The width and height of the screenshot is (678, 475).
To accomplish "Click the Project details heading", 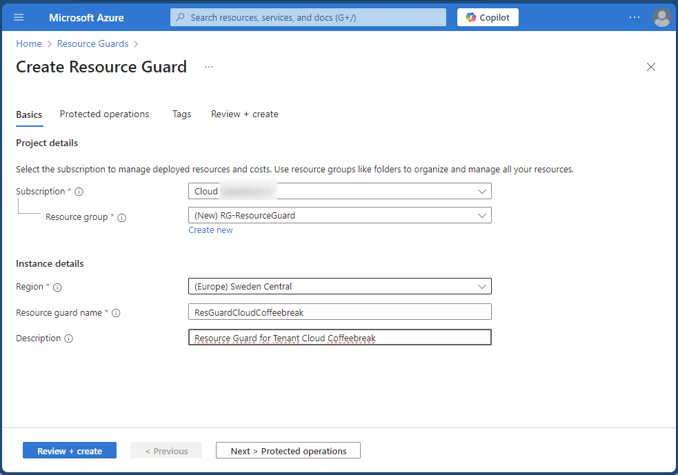I will point(47,143).
